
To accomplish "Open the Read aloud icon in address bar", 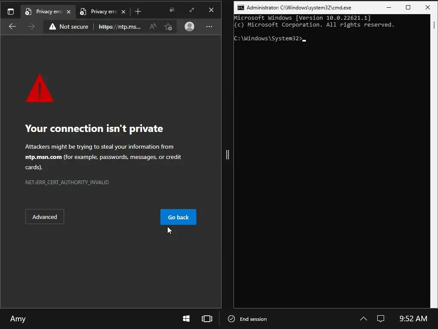I will (153, 27).
